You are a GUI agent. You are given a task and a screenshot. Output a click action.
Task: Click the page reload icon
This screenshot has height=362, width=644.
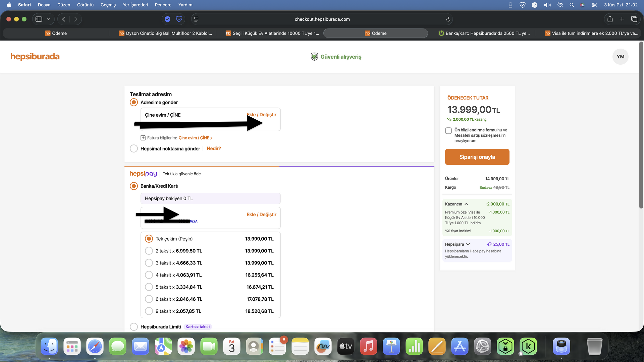click(448, 19)
